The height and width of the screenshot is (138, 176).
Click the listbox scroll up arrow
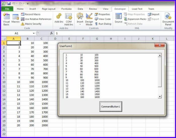(x=160, y=55)
